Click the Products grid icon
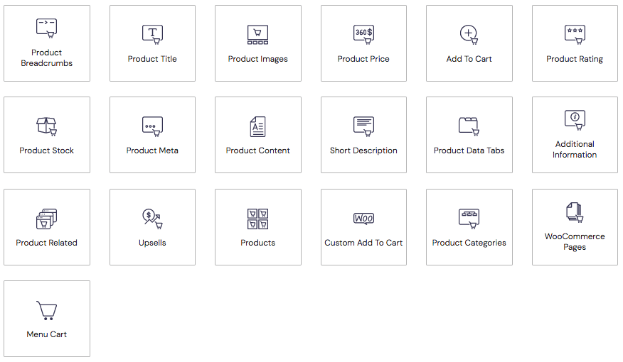This screenshot has height=362, width=623. click(257, 219)
